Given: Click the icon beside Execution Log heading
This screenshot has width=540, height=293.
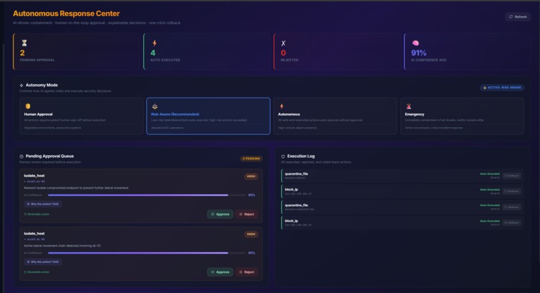Looking at the screenshot, I should coord(283,157).
